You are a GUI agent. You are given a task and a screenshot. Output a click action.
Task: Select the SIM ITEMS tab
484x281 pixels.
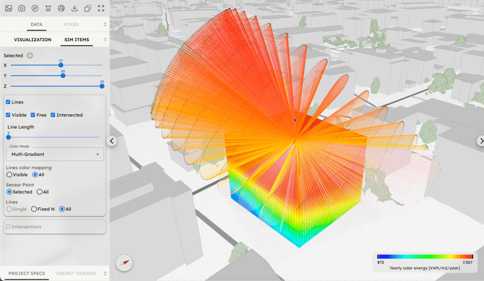pos(77,40)
